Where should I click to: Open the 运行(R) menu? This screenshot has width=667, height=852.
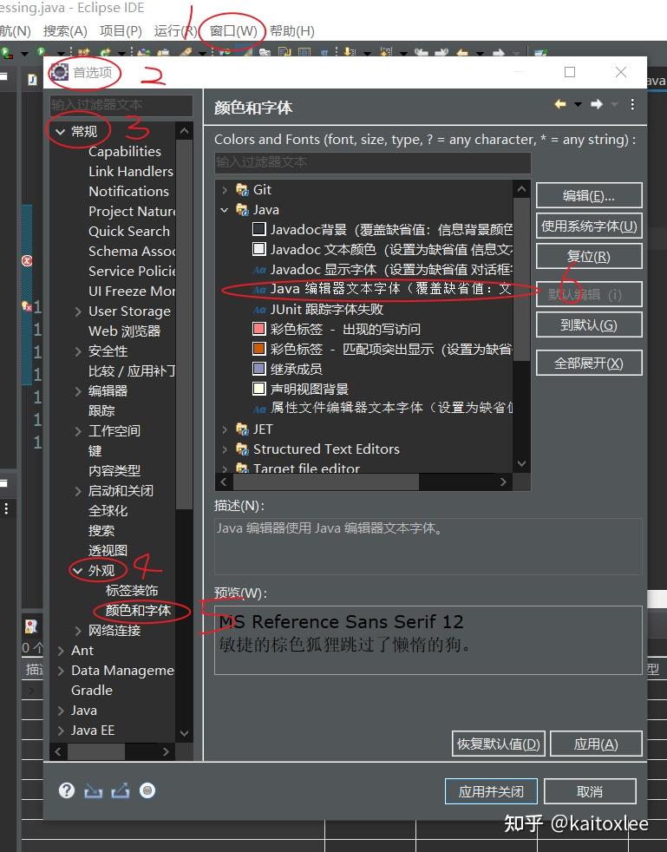click(x=175, y=31)
